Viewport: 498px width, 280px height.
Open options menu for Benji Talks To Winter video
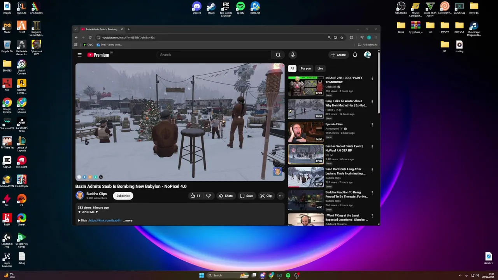coord(372,101)
